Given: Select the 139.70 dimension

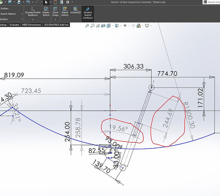Looking at the screenshot, I should click(x=102, y=166).
